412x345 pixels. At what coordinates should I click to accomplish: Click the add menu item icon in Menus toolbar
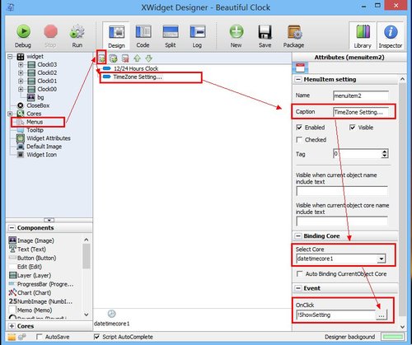coord(101,58)
